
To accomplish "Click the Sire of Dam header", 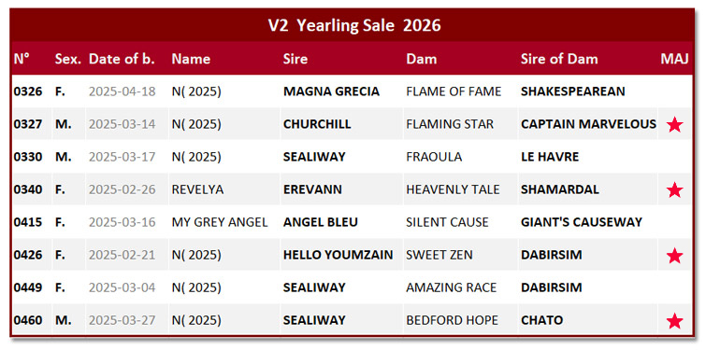I will 559,59.
